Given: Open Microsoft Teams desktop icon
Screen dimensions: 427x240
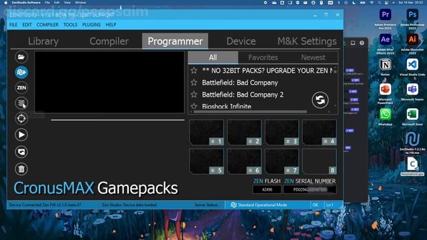Looking at the screenshot, I should pyautogui.click(x=412, y=89).
